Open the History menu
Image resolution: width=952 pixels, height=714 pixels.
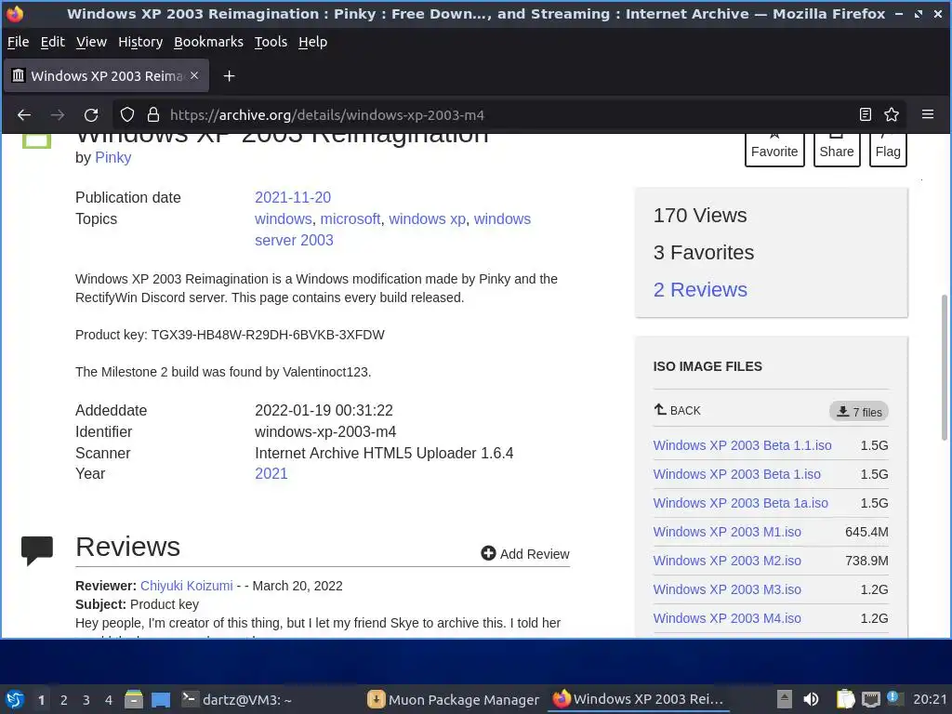click(140, 42)
